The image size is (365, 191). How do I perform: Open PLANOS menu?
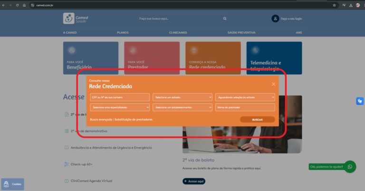point(123,32)
